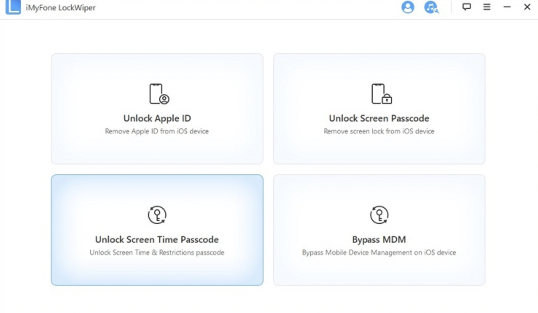Select the Unlock Screen Passcode heading

379,119
